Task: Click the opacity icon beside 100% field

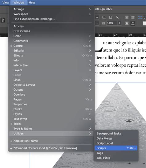Action: click(103, 23)
